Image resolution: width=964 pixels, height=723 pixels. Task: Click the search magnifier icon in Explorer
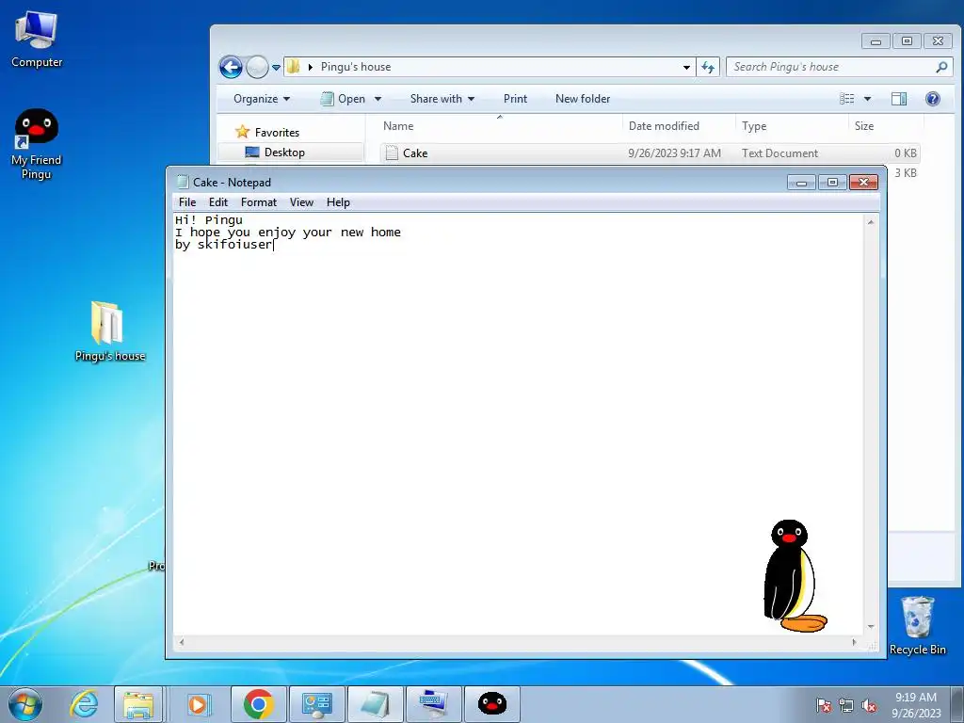pyautogui.click(x=941, y=67)
